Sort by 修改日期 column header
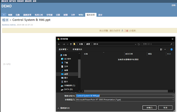177x112 pixels. tap(129, 54)
